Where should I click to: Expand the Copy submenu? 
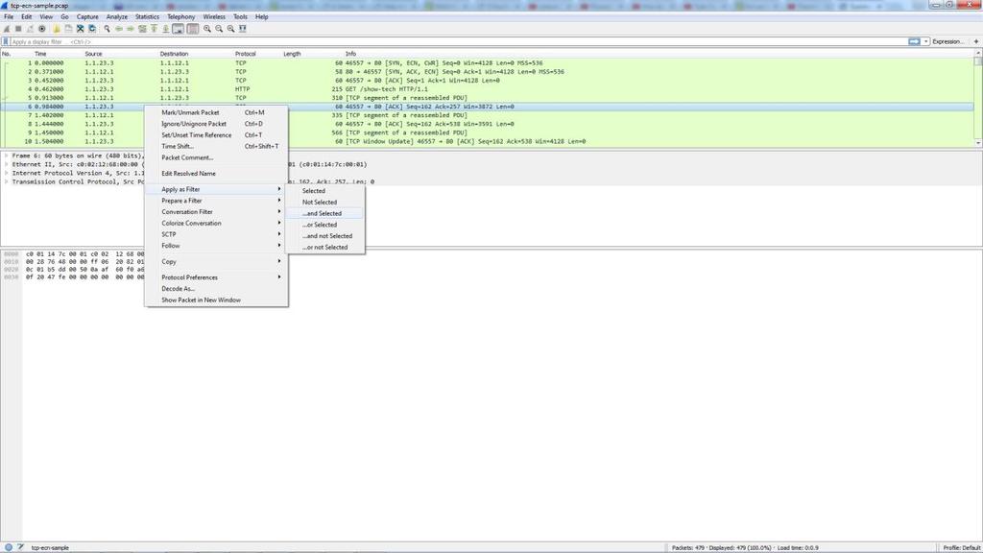(x=216, y=261)
